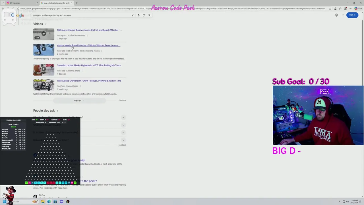
Task: Search by image with Google Lens
Action: click(144, 15)
